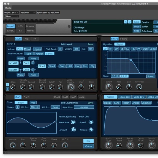This screenshot has width=158, height=158.
Task: Select Series filter structure
Action: (50, 54)
